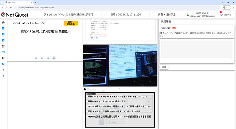Viewport: 236px width, 129px height.
Task: Click the blue side-panel layout icon
Action: 3,52
